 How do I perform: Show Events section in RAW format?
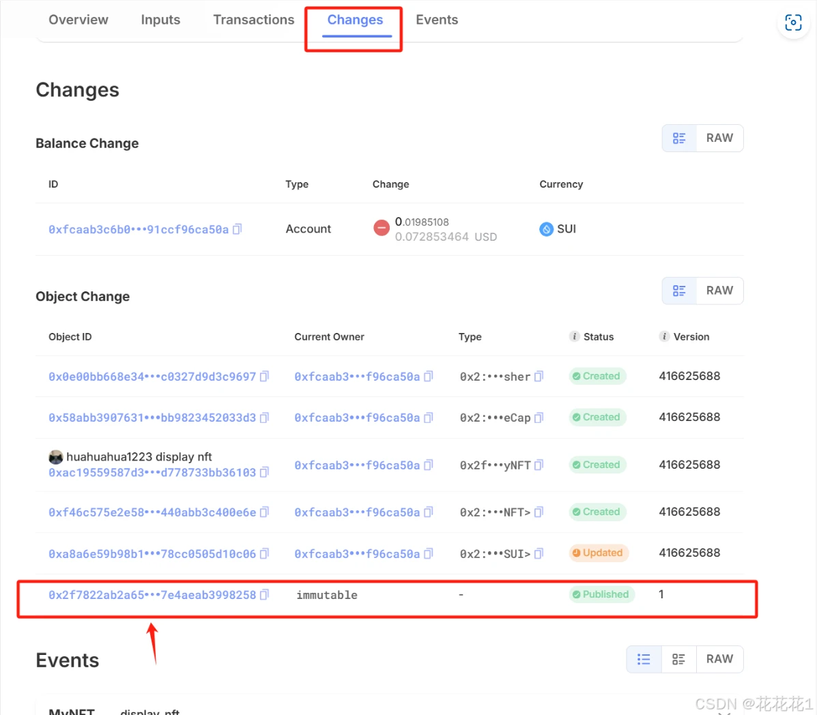coord(719,659)
